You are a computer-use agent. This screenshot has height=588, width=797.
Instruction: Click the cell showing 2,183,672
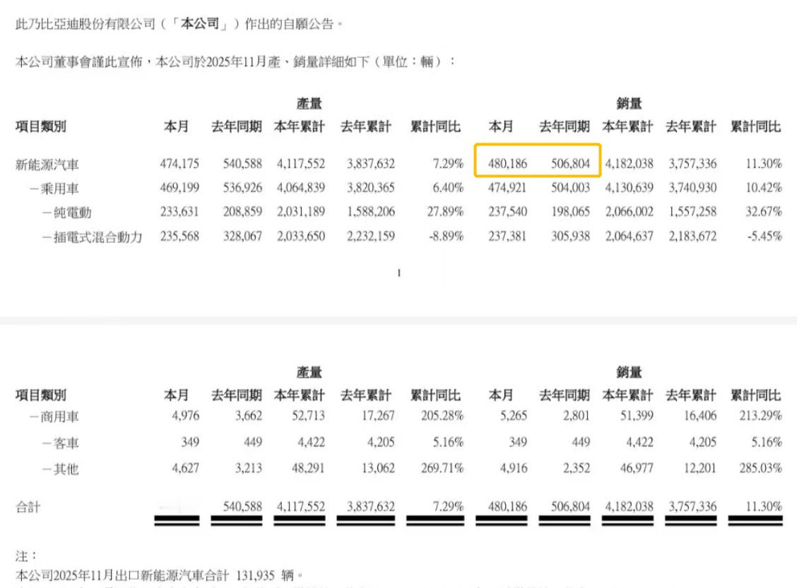coord(692,236)
